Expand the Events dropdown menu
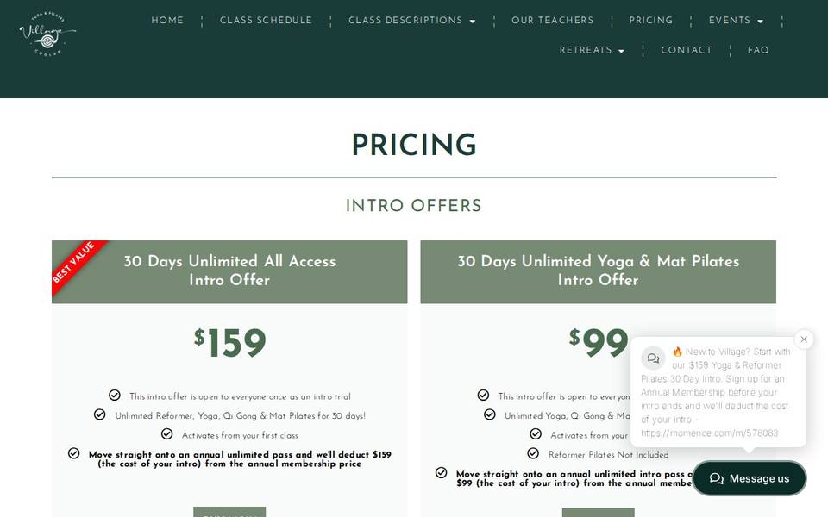The image size is (828, 517). point(736,21)
